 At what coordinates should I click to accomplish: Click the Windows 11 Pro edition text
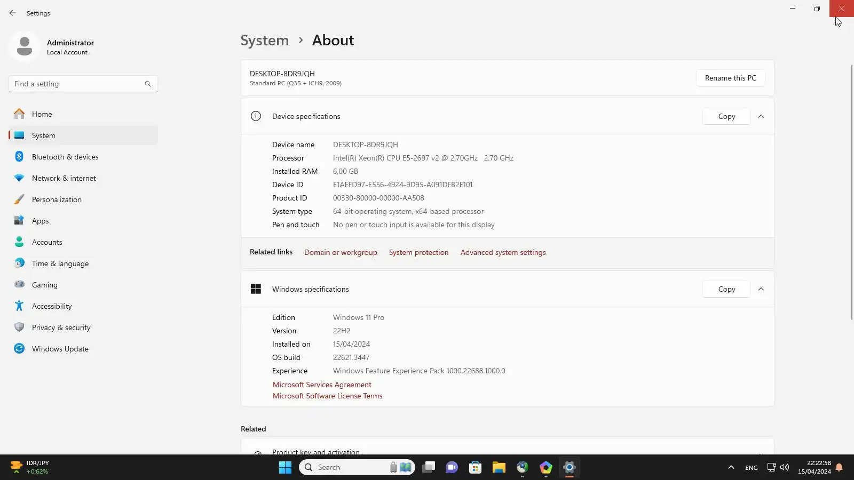click(x=359, y=317)
